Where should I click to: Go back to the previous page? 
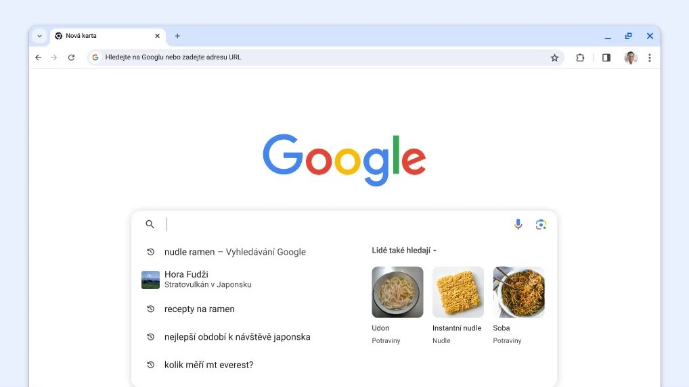click(39, 57)
